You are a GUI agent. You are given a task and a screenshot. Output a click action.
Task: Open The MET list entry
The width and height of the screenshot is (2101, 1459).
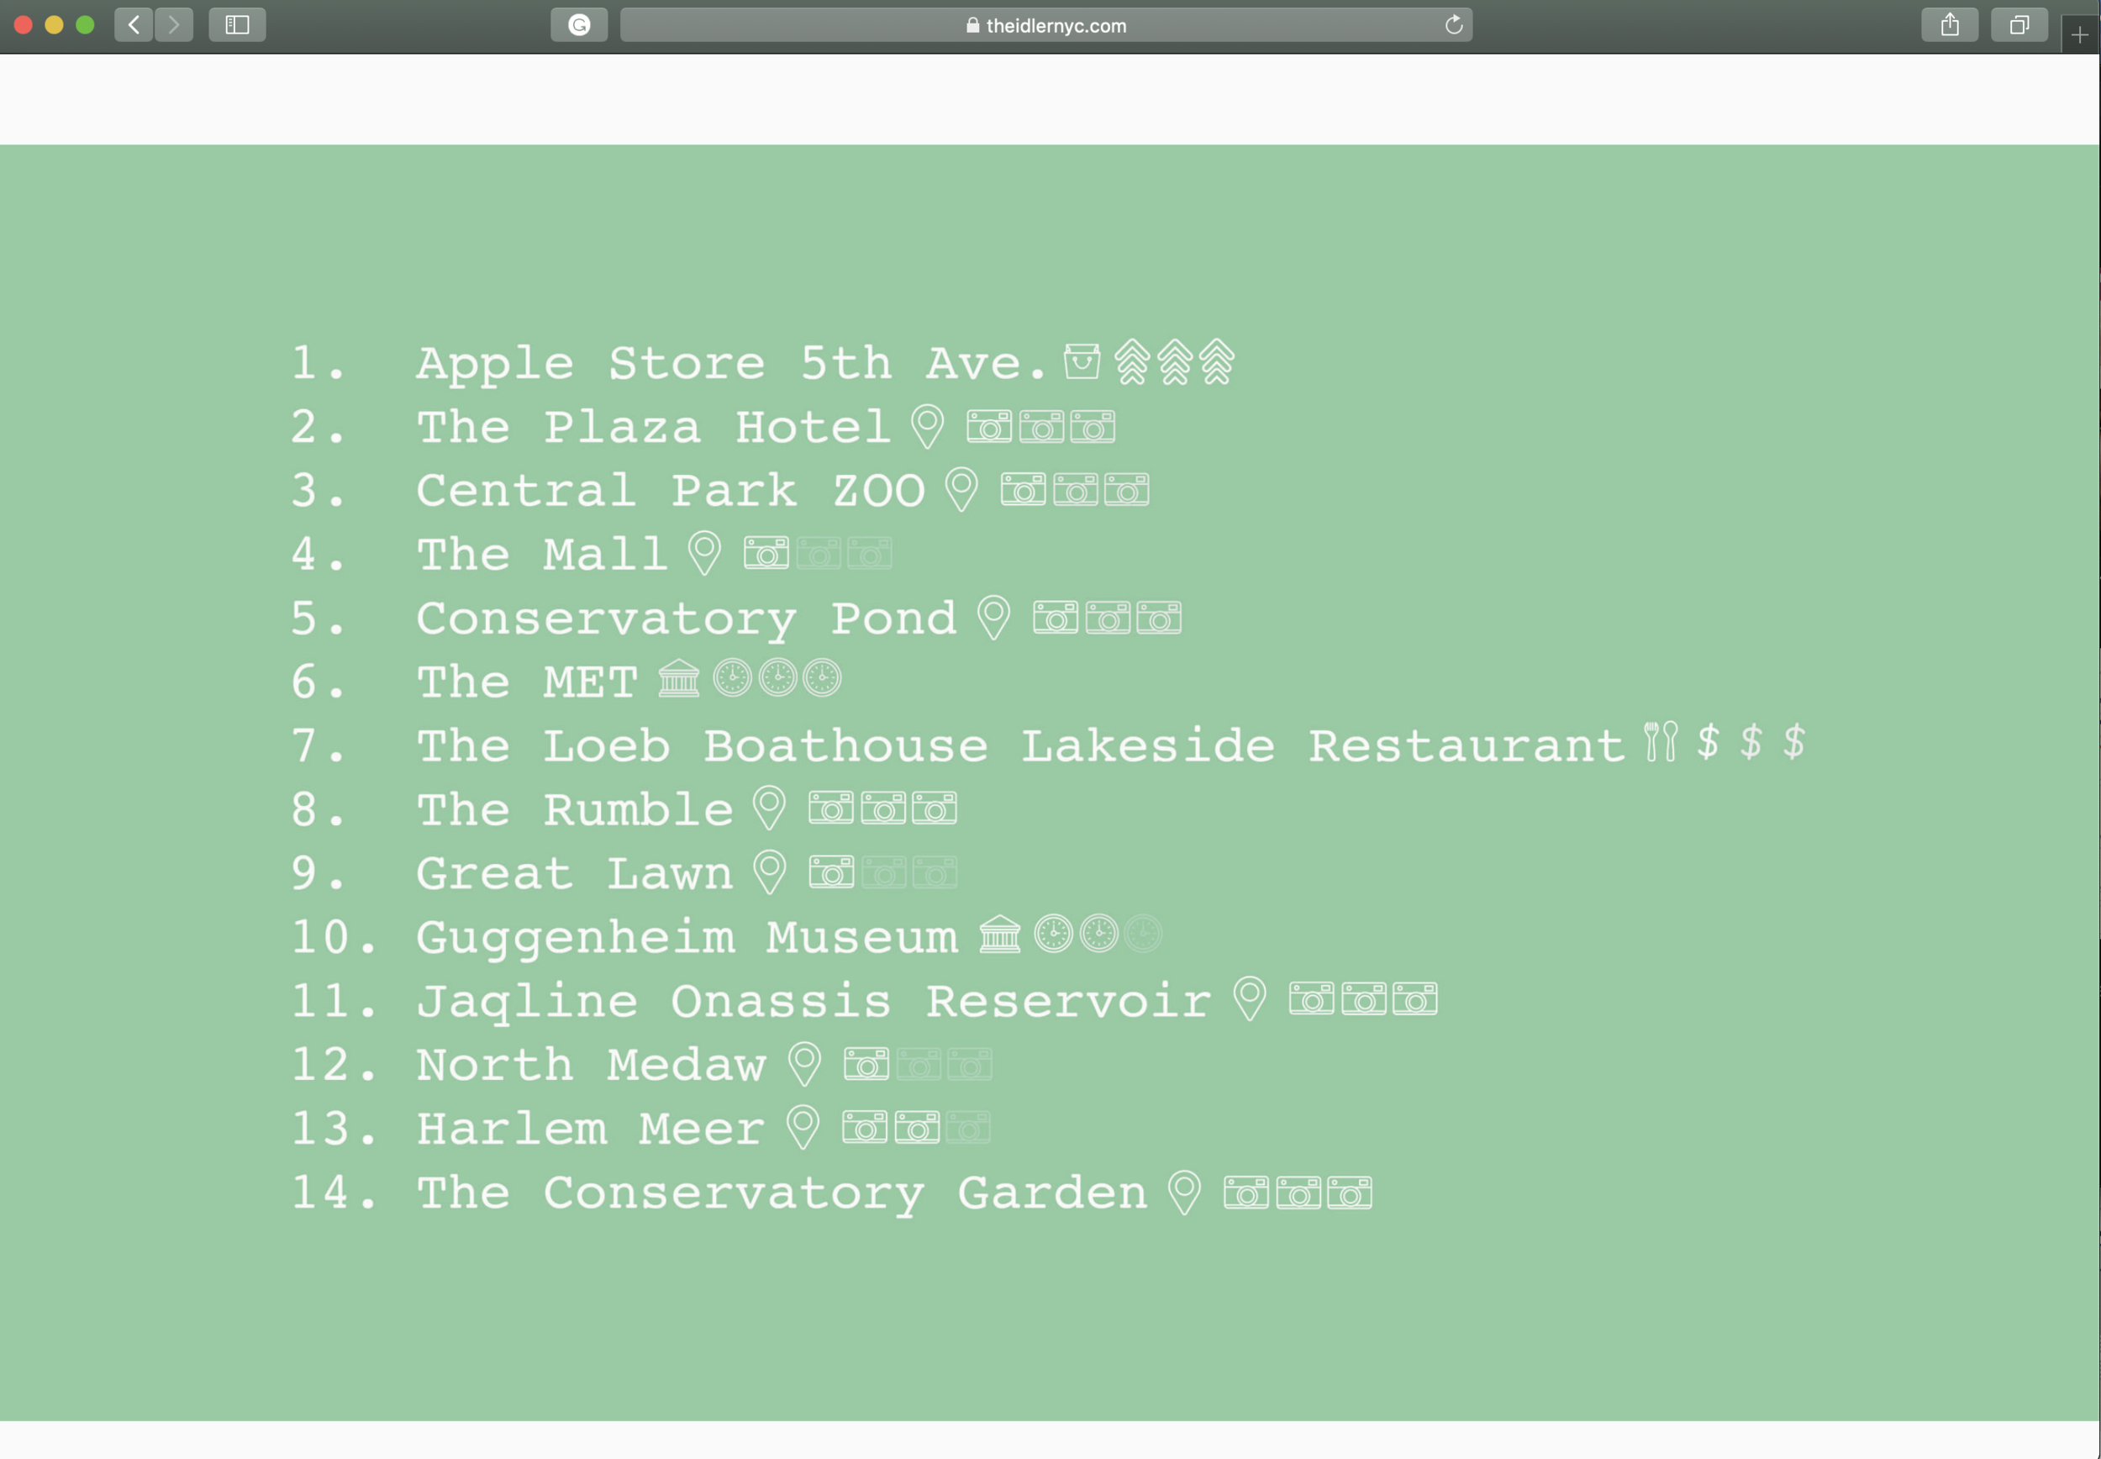point(527,682)
